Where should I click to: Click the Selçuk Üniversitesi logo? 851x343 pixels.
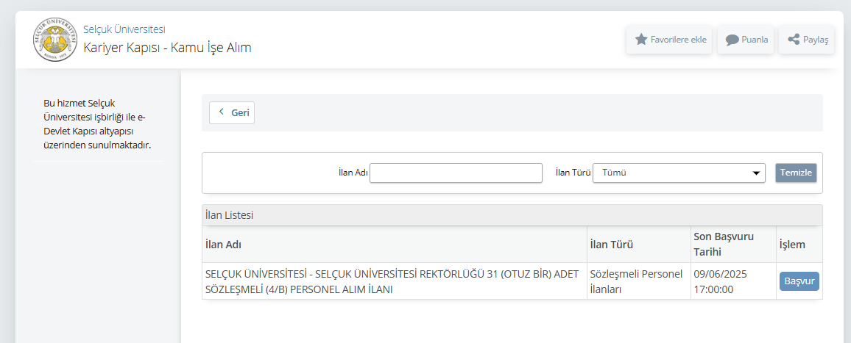coord(54,40)
